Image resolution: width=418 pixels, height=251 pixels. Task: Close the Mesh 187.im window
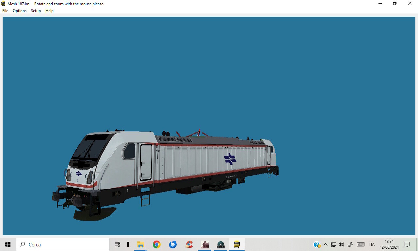(x=410, y=4)
